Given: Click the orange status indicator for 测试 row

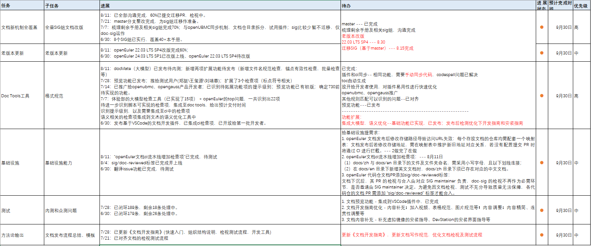Looking at the screenshot, I should click(x=542, y=210).
